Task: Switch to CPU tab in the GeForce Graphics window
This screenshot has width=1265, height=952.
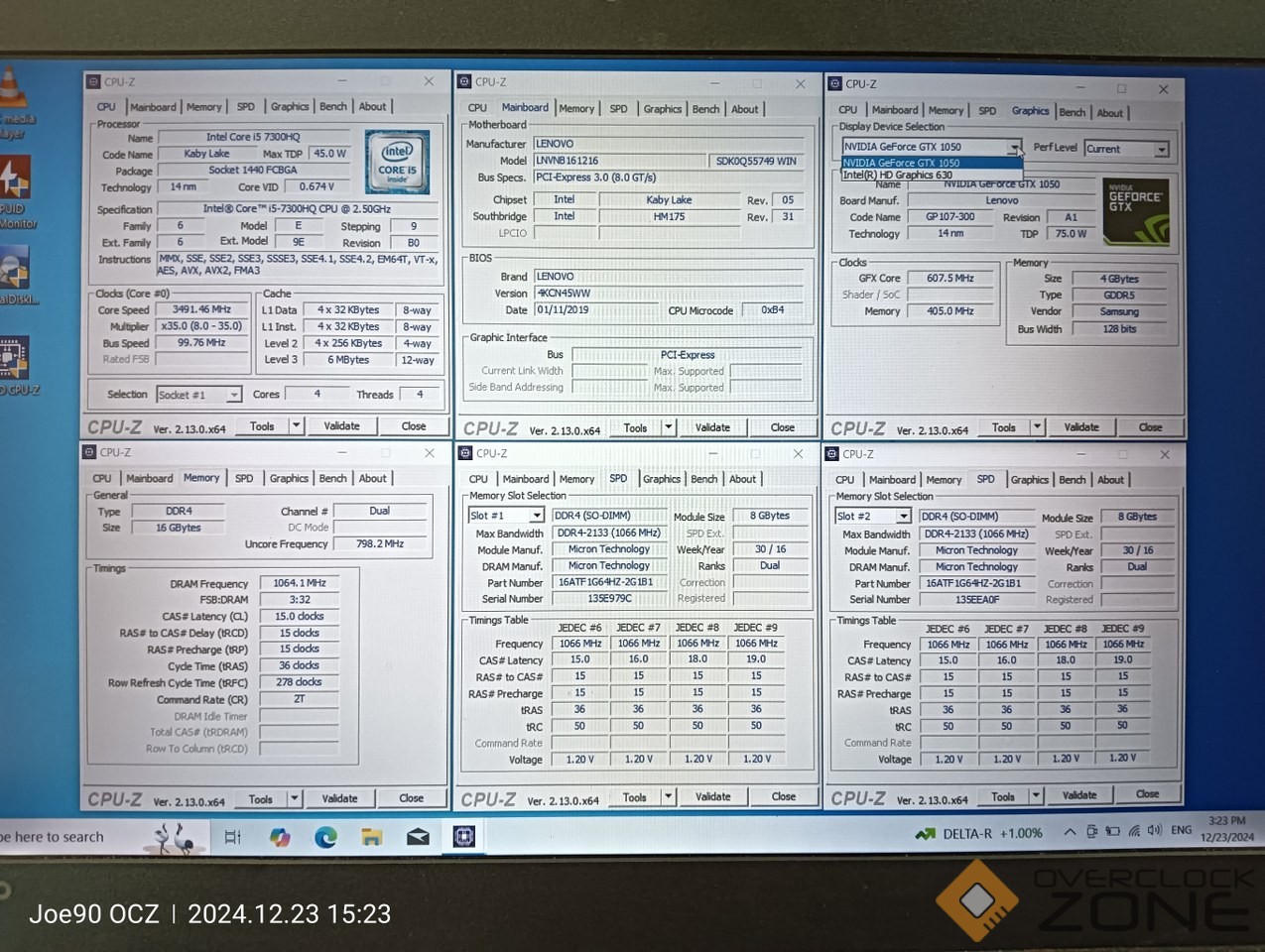Action: coord(848,110)
